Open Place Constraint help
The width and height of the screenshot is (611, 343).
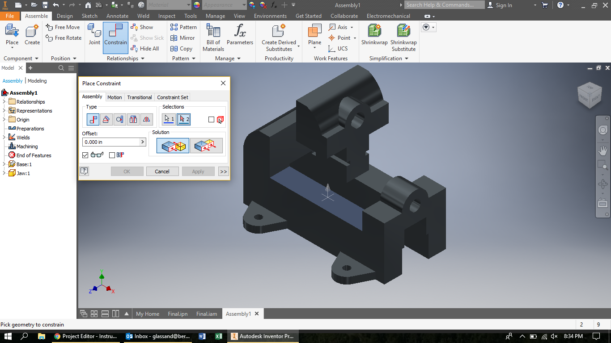click(84, 171)
